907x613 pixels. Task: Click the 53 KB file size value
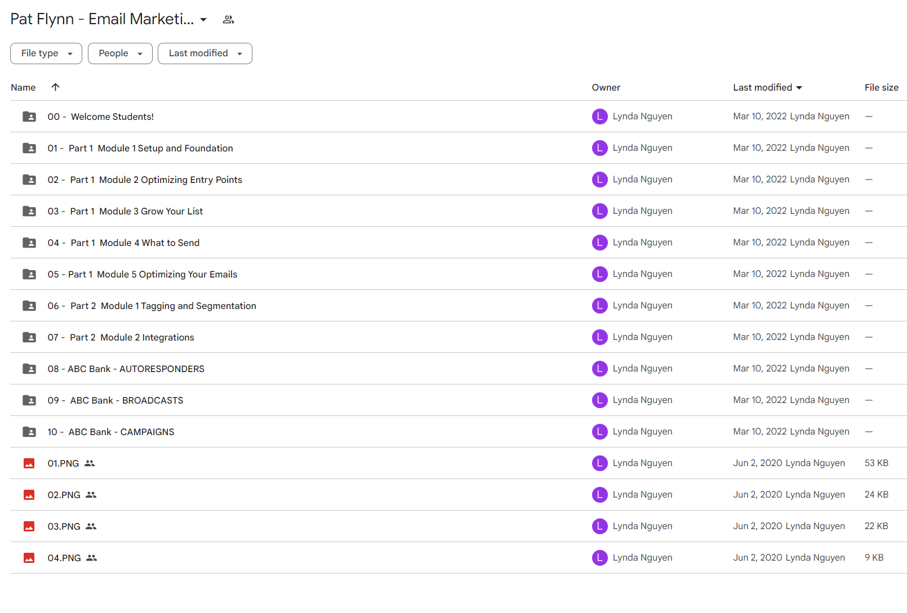[x=876, y=463]
